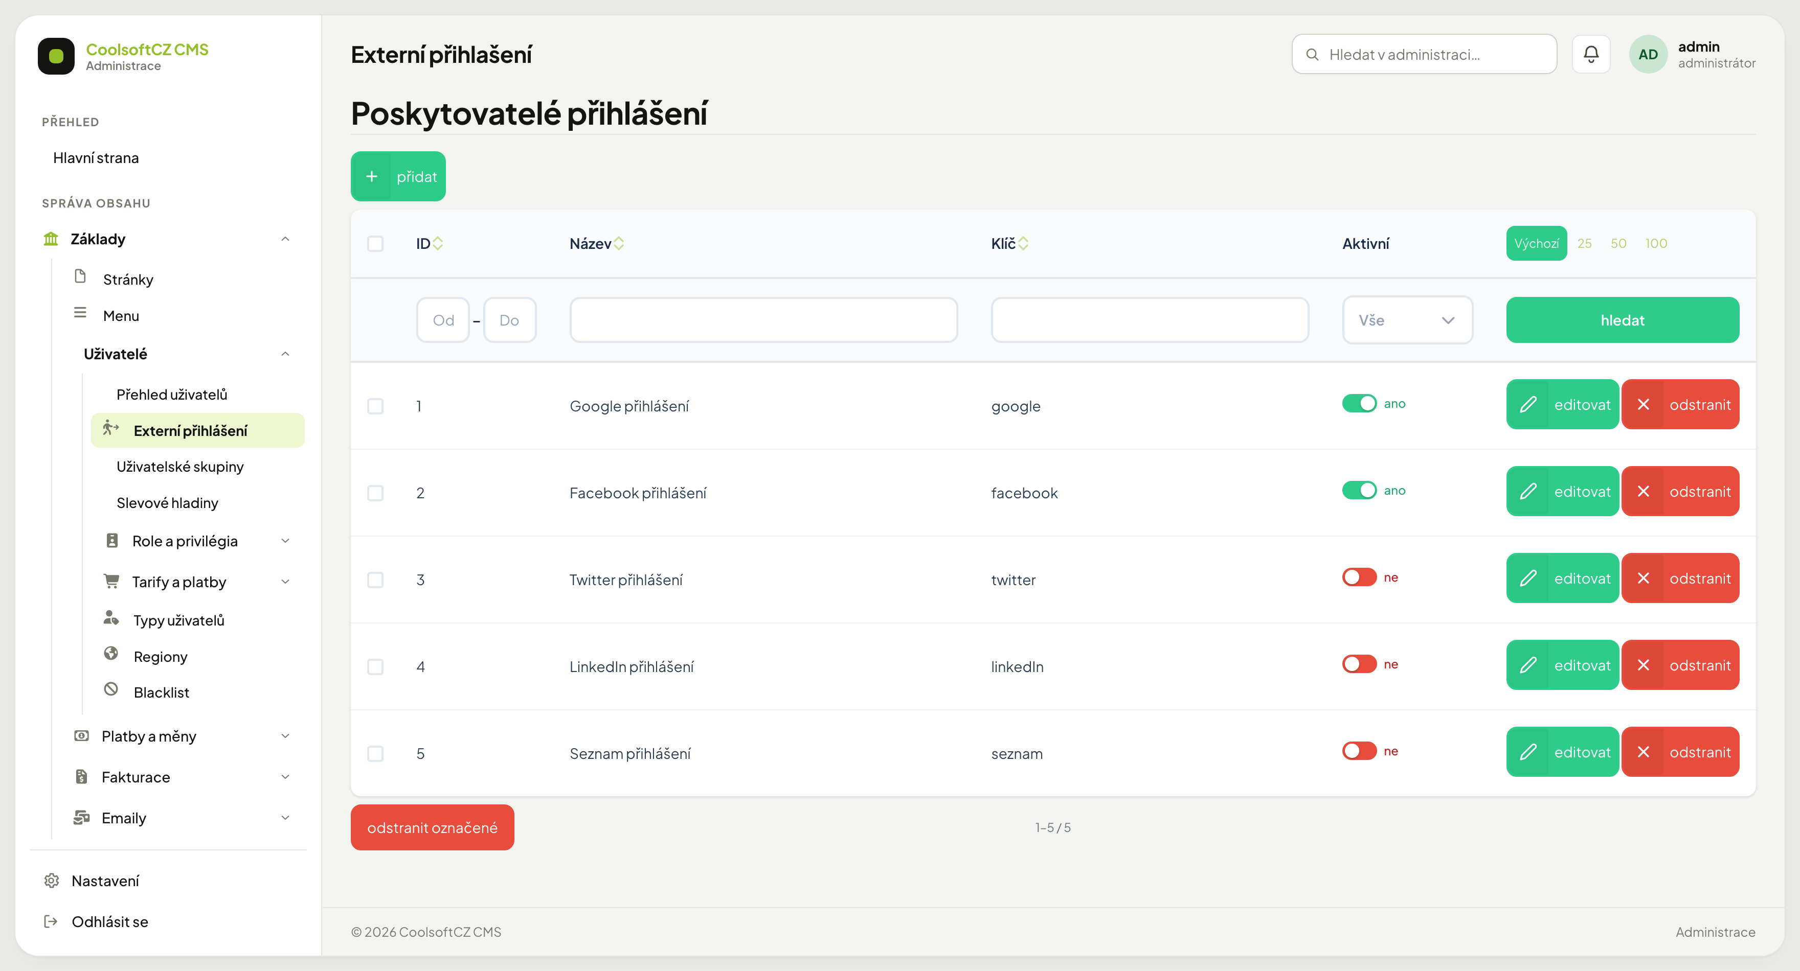Disable the Google přihlášení active toggle
The image size is (1800, 971).
1359,404
